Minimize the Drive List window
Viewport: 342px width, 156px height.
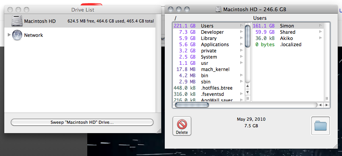[x=18, y=10]
